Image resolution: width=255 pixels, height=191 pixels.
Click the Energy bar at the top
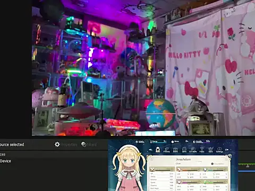[158, 142]
